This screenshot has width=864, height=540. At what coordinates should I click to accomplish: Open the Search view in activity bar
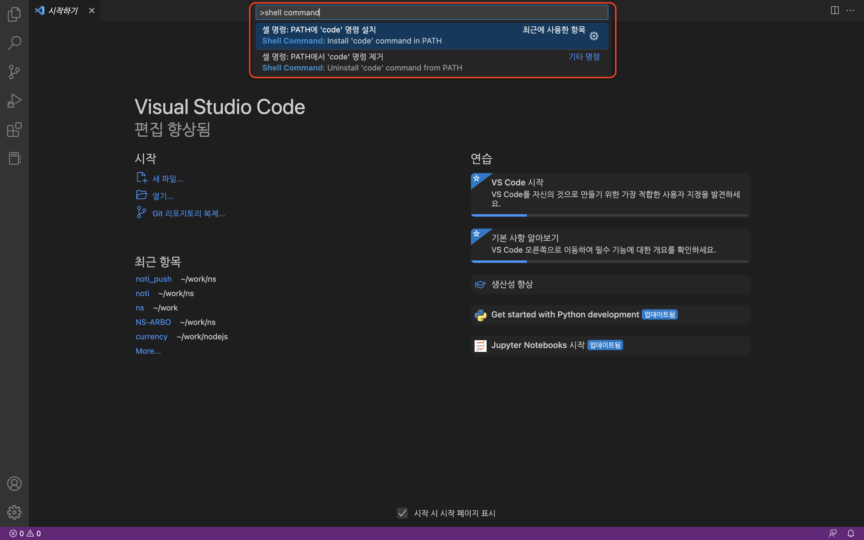pyautogui.click(x=14, y=43)
